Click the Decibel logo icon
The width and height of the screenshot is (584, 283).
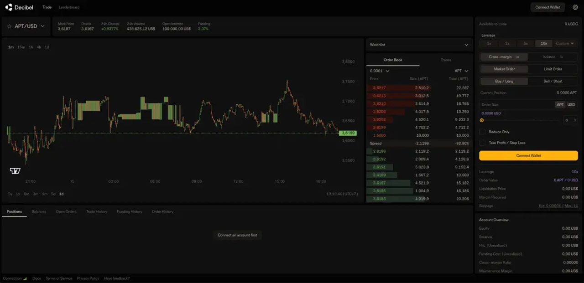(x=9, y=7)
